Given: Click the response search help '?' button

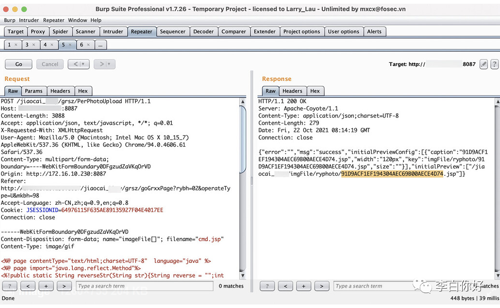Looking at the screenshot, I should tap(267, 286).
